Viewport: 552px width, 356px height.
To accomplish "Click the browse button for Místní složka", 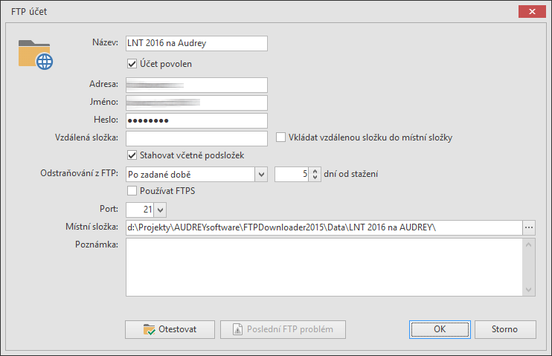I will [529, 227].
